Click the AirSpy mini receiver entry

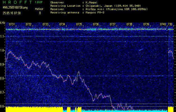click(x=116, y=9)
